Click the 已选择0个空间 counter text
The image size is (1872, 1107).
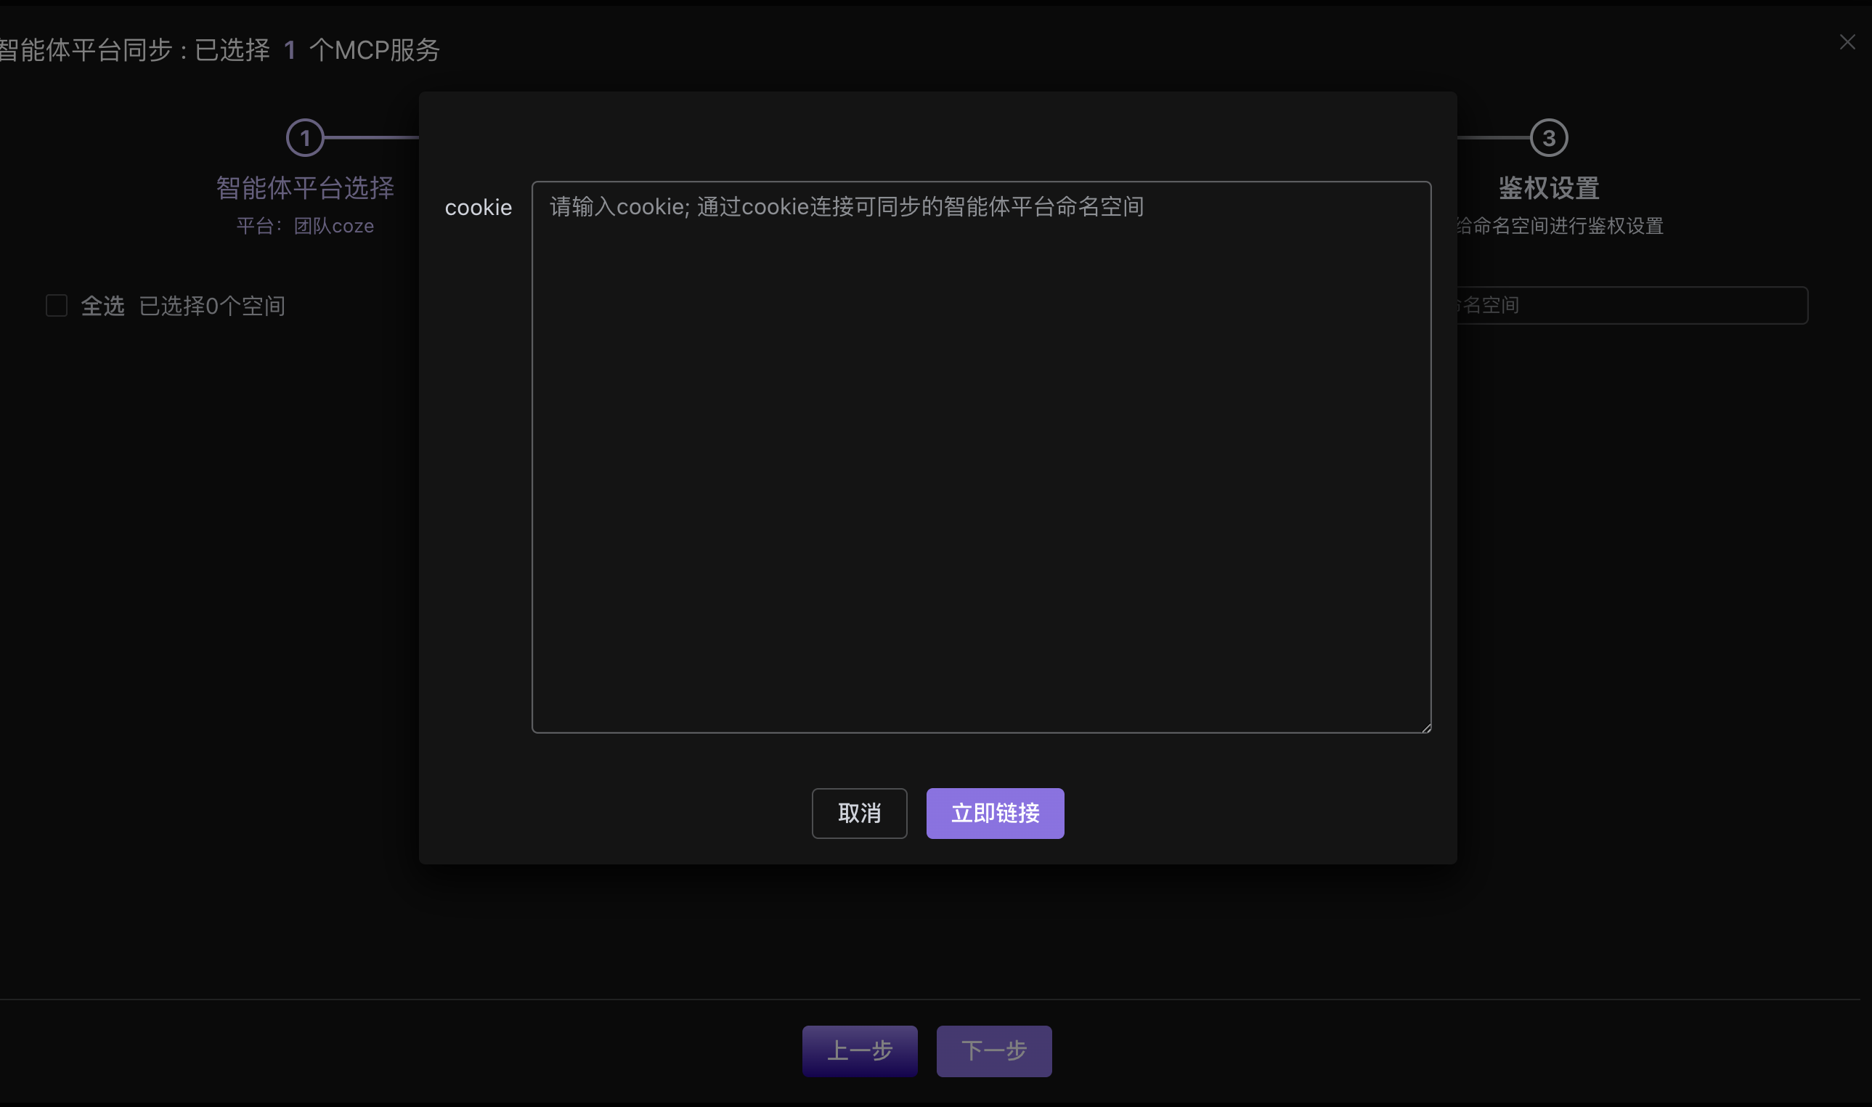213,306
